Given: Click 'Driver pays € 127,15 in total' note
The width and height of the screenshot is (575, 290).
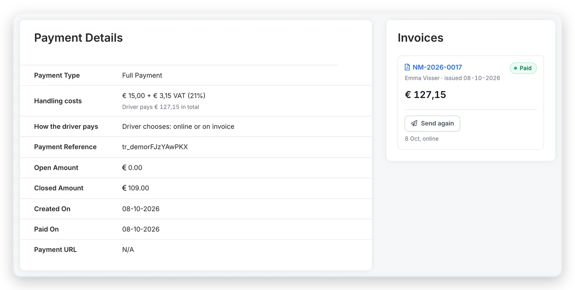Looking at the screenshot, I should click(x=161, y=107).
